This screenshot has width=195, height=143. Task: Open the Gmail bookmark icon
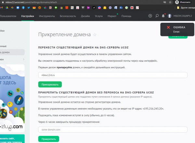tap(1, 8)
